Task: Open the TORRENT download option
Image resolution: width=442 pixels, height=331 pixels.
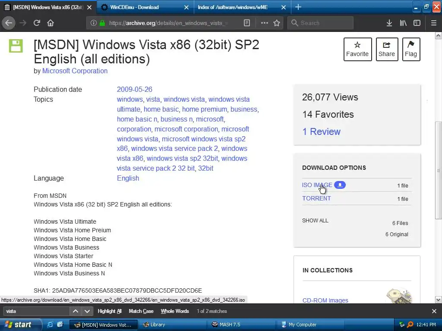Action: (316, 198)
